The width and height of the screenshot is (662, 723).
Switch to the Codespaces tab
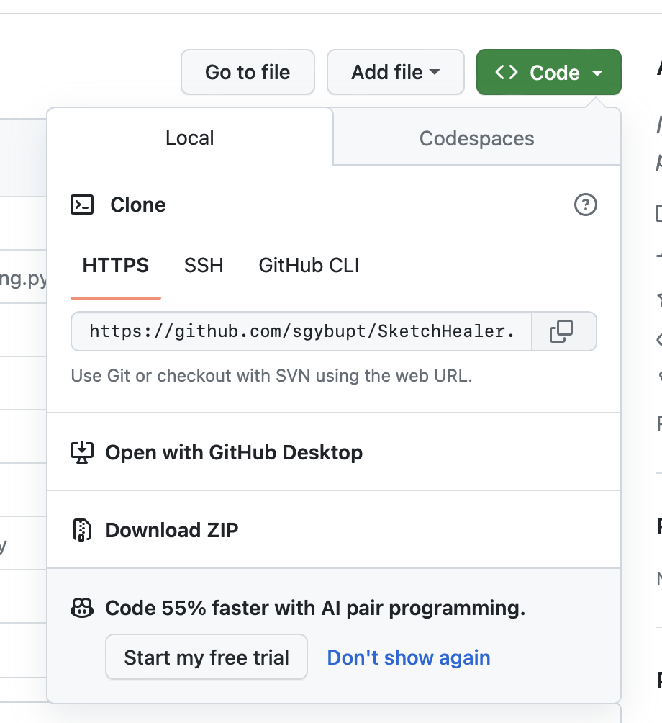(476, 138)
